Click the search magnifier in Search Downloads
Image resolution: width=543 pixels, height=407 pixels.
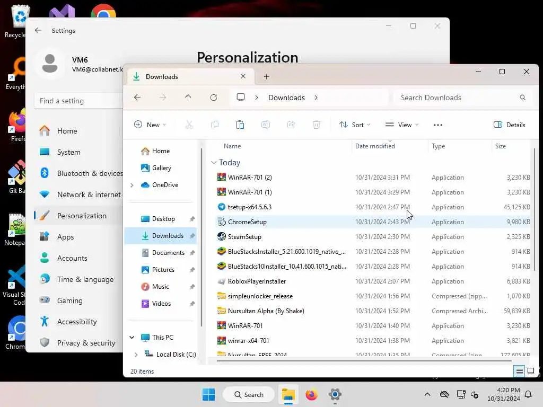(x=522, y=98)
